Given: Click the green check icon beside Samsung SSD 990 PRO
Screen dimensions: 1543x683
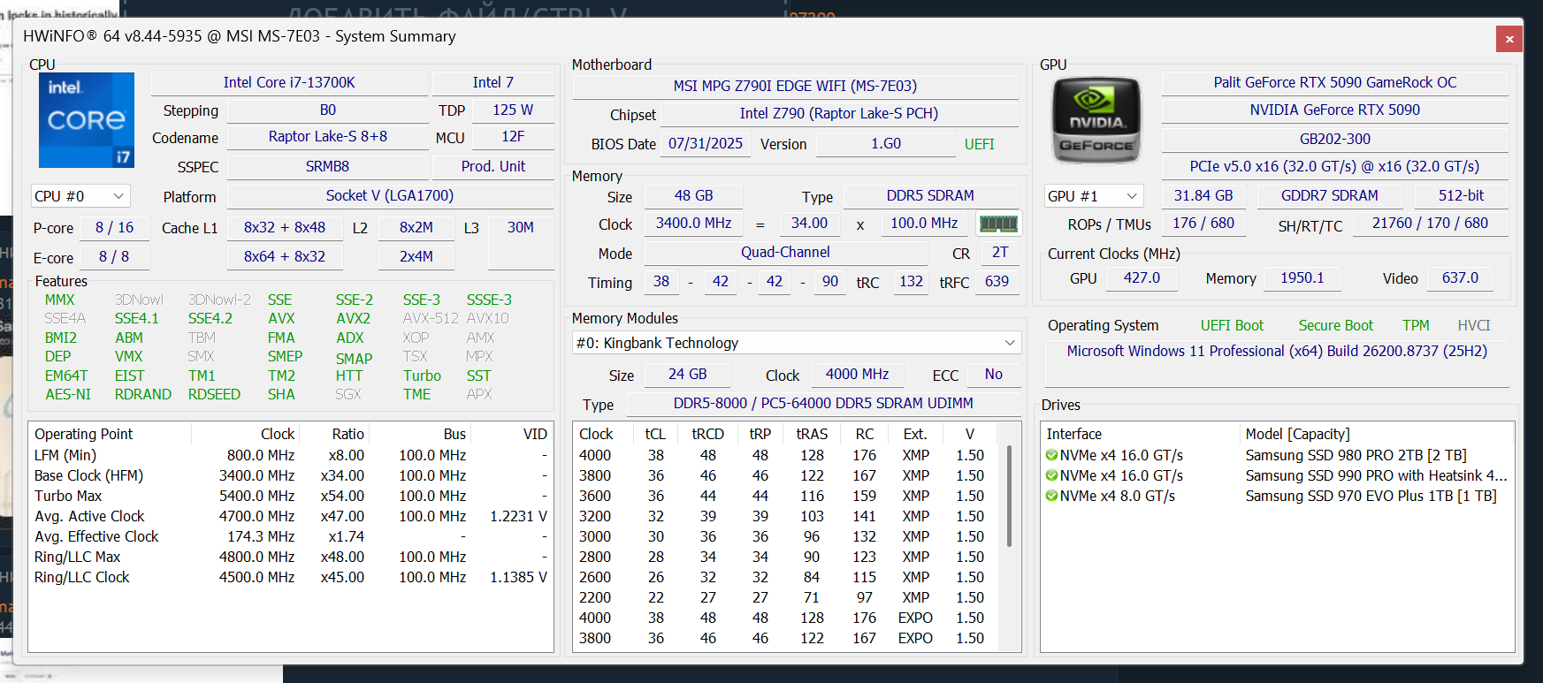Looking at the screenshot, I should (x=1051, y=475).
